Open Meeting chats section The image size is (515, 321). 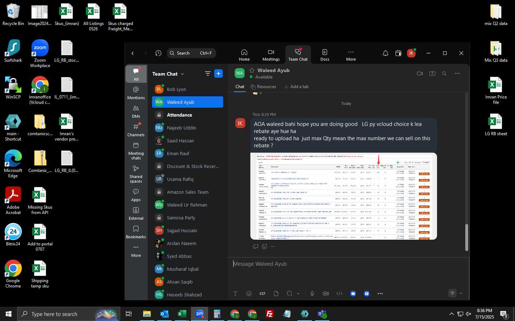(136, 151)
